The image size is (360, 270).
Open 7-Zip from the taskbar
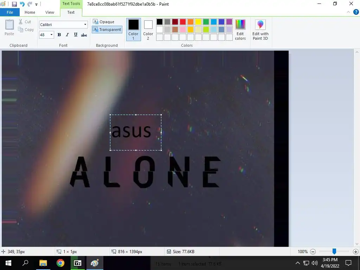click(x=78, y=263)
